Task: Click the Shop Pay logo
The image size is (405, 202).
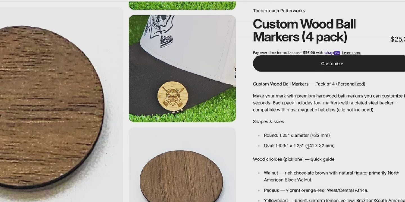Action: pos(332,53)
